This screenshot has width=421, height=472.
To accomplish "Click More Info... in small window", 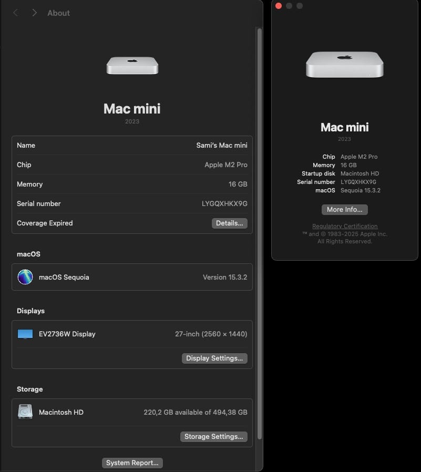I will click(x=345, y=210).
